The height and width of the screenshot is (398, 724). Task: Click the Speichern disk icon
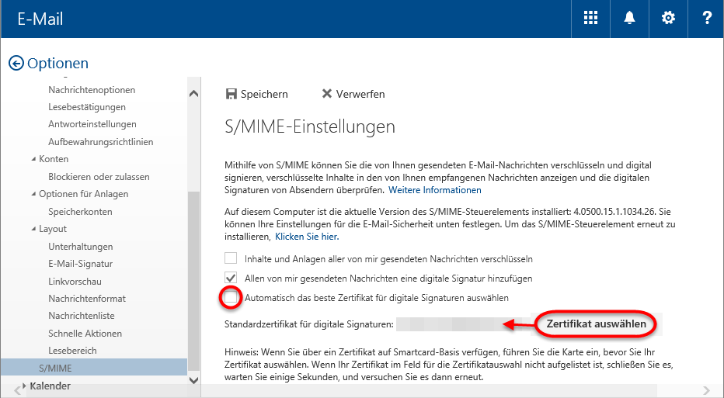[x=231, y=94]
